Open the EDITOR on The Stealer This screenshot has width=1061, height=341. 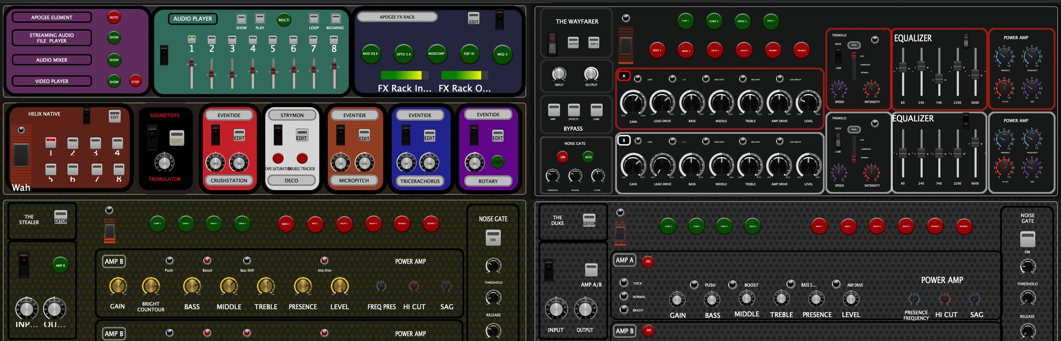pos(60,217)
